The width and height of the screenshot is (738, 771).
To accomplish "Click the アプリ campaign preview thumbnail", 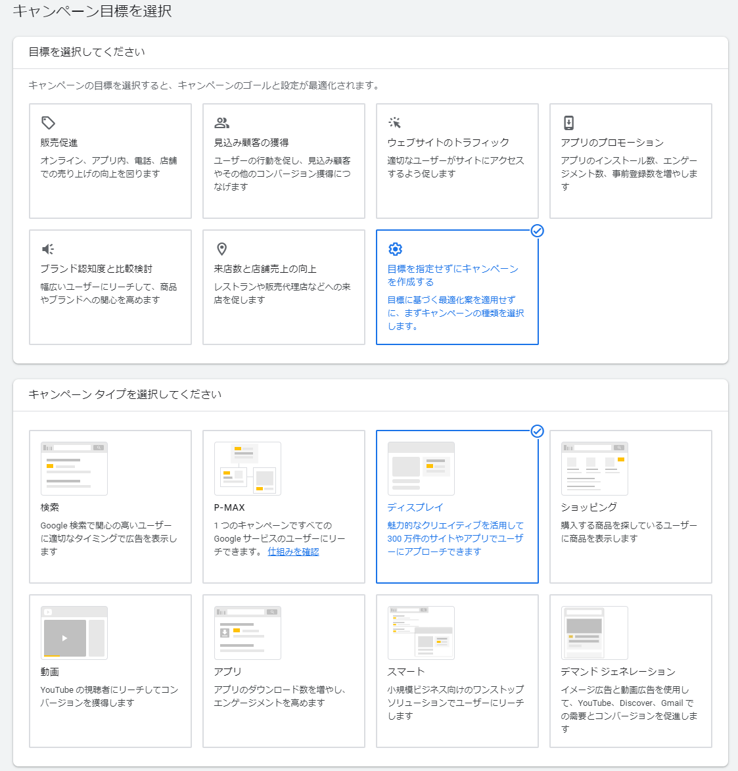I will click(x=247, y=632).
